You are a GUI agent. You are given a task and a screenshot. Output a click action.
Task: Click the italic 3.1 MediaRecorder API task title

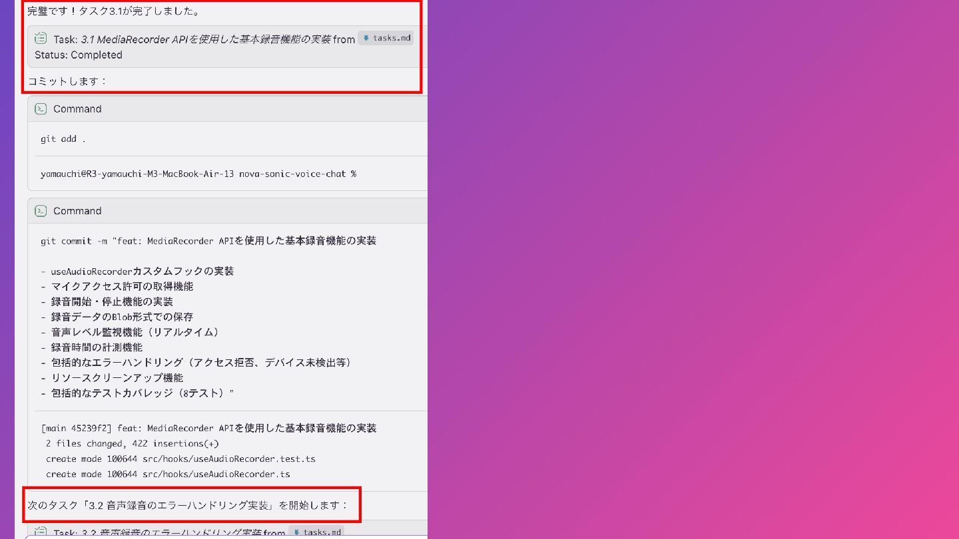point(206,39)
